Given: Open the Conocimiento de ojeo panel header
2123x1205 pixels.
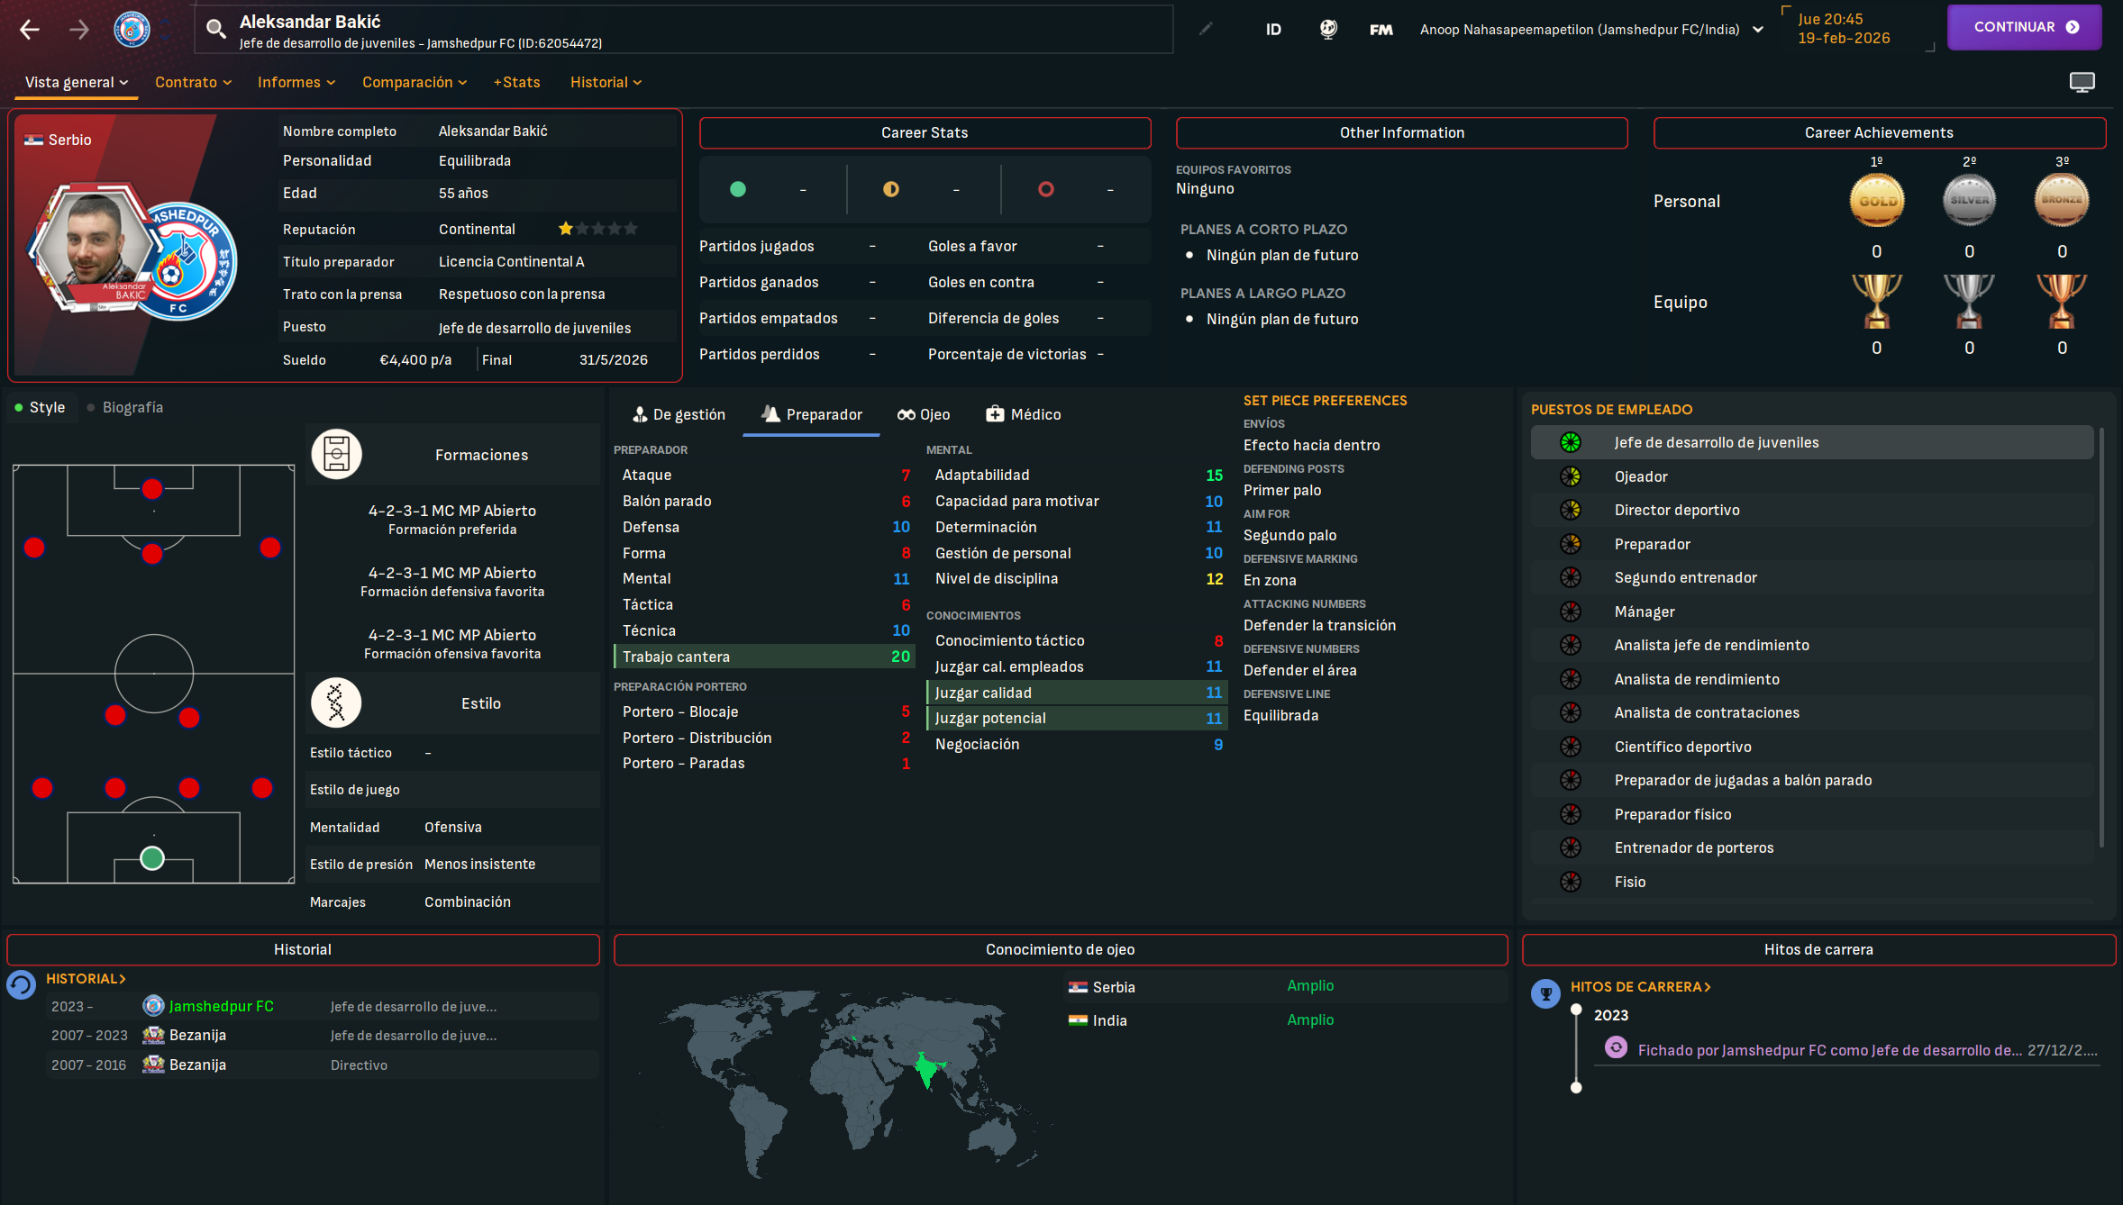Looking at the screenshot, I should click(x=1060, y=949).
